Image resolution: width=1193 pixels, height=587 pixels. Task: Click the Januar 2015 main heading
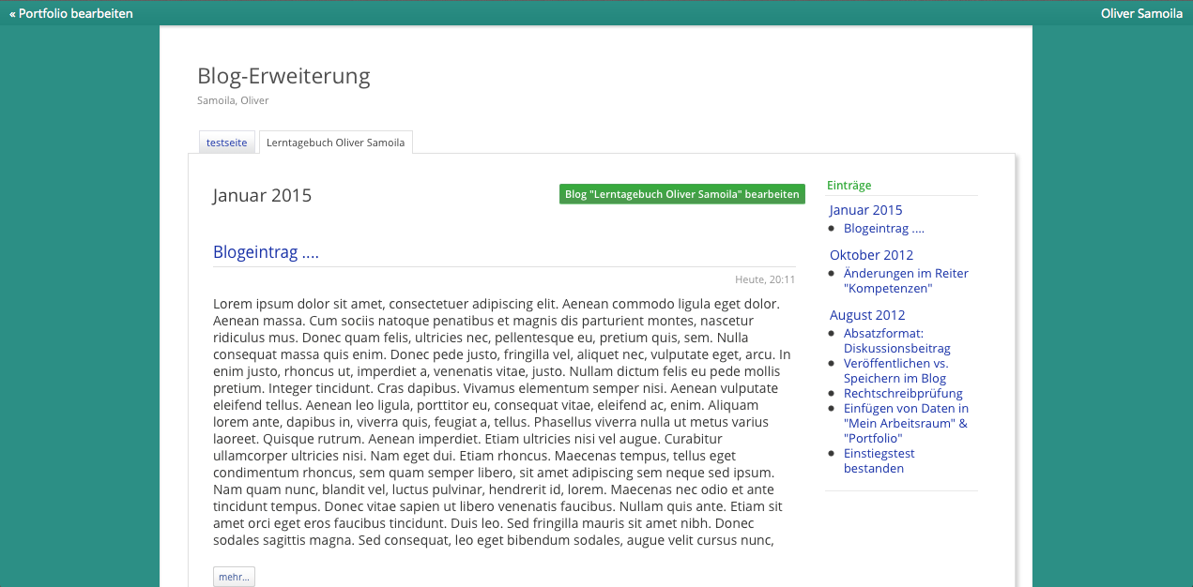(x=262, y=196)
